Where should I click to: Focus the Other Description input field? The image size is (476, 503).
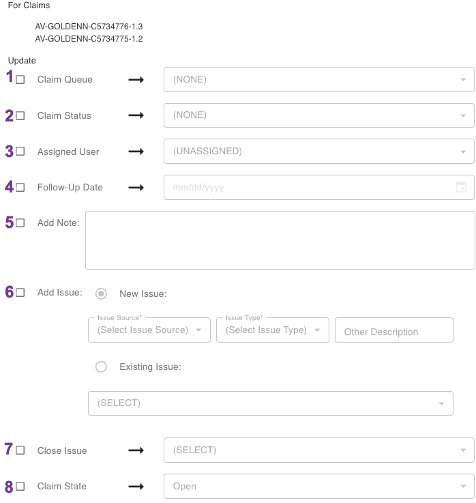pos(393,331)
